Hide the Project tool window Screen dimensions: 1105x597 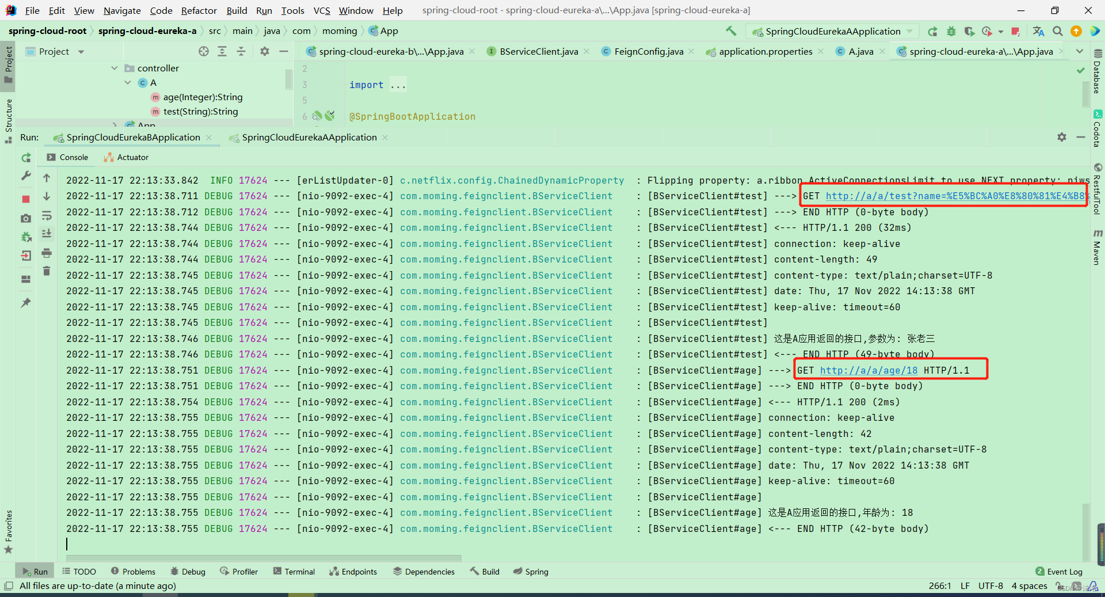tap(284, 51)
